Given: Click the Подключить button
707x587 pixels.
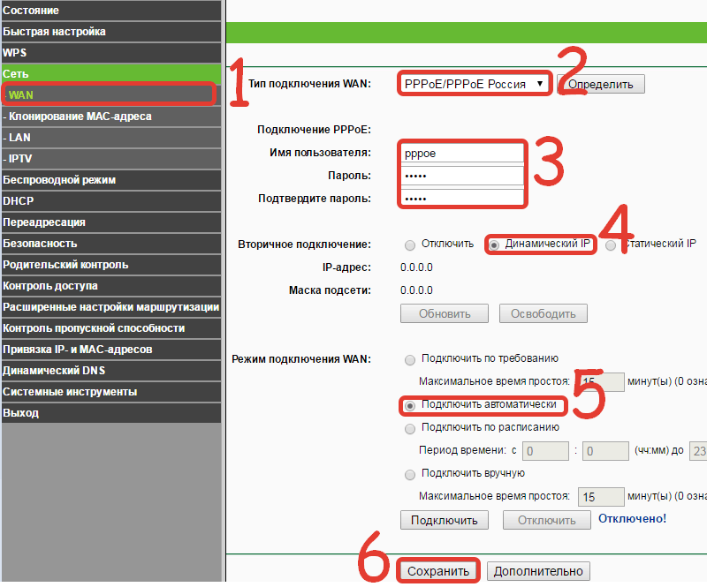Looking at the screenshot, I should [x=444, y=519].
